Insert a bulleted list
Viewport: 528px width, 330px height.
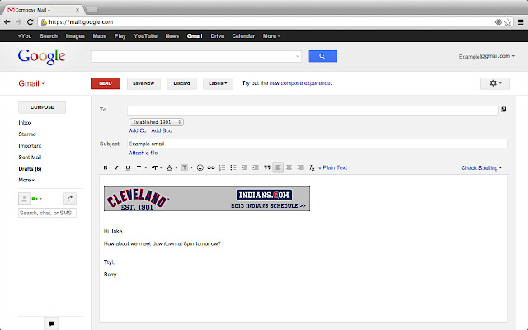233,167
